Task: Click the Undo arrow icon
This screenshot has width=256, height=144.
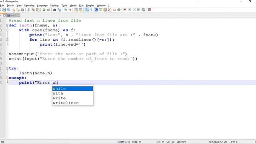Action: click(x=44, y=10)
